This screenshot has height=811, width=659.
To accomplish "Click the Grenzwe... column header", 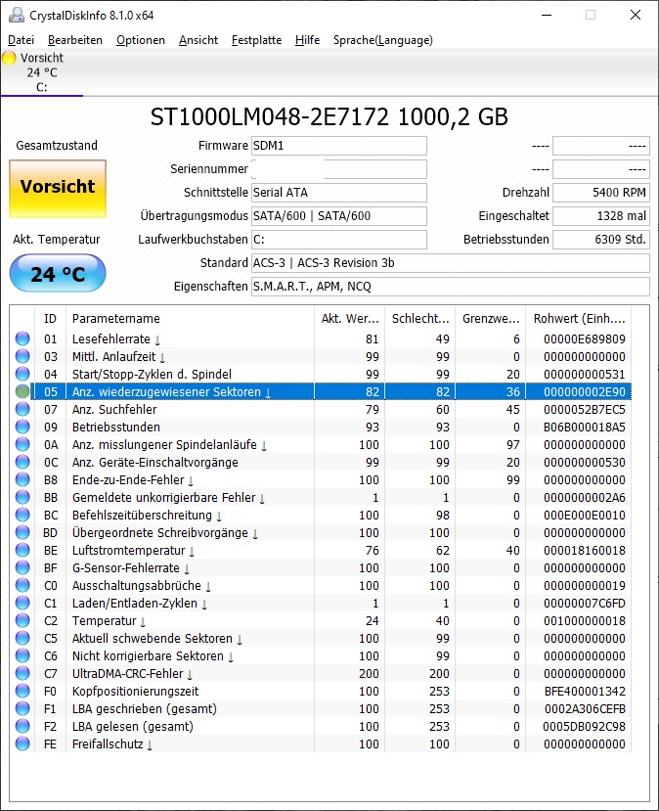I will coord(491,319).
